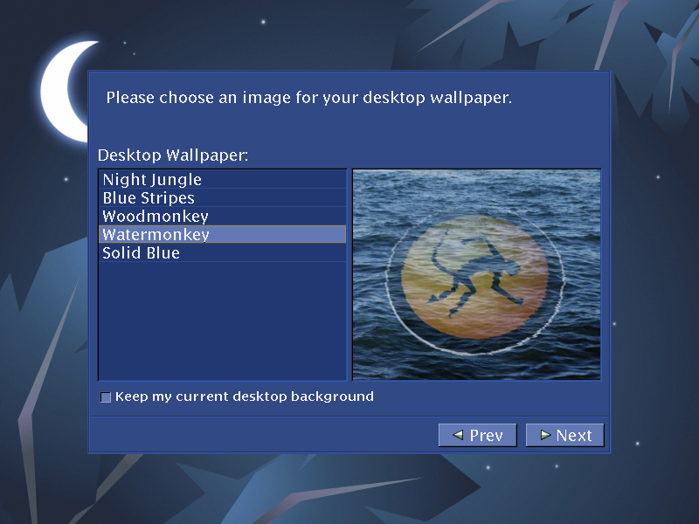Viewport: 699px width, 524px height.
Task: Click the Watermonkey wallpaper preview image
Action: click(x=476, y=274)
